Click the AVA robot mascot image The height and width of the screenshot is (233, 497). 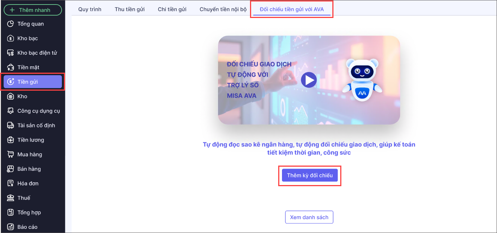pos(362,80)
